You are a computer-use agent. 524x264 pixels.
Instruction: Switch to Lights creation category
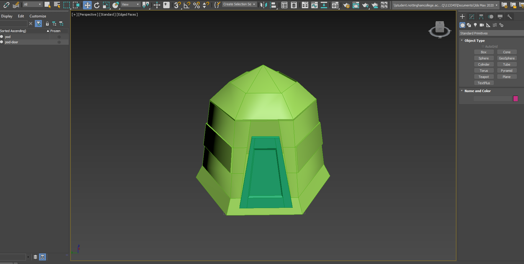click(475, 25)
